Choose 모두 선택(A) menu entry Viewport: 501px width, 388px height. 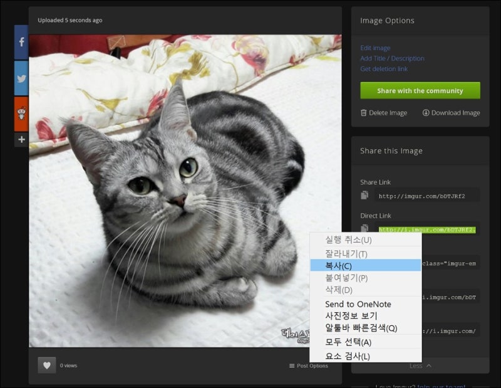(366, 342)
